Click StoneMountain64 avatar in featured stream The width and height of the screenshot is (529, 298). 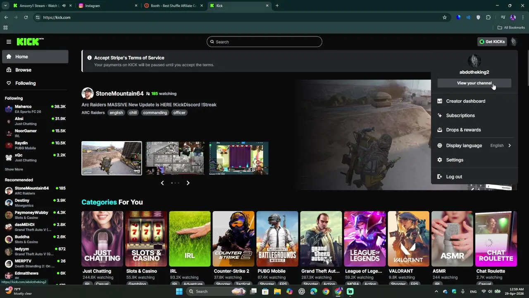pos(87,94)
